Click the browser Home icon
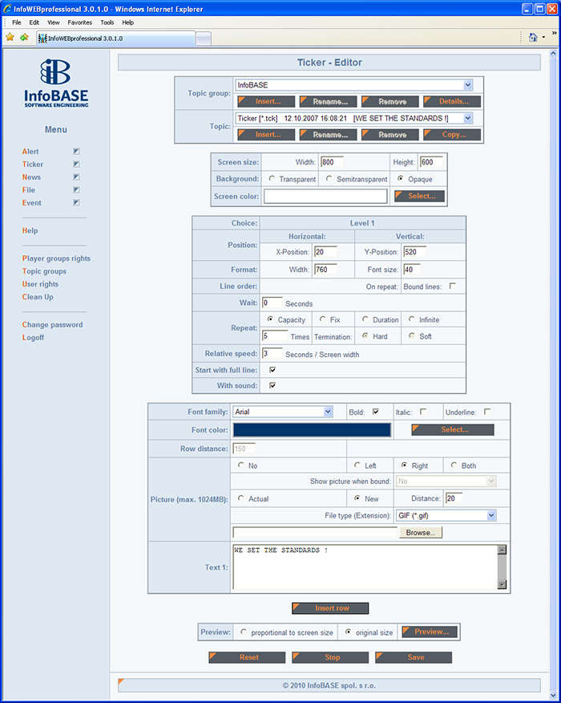This screenshot has width=561, height=703. pos(533,38)
